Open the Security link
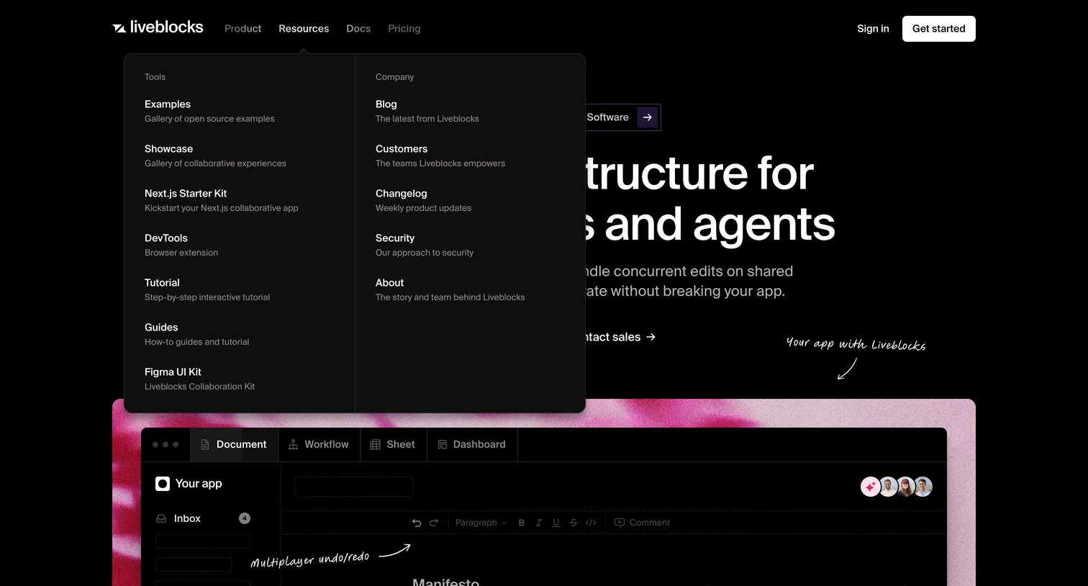The height and width of the screenshot is (586, 1088). pos(425,245)
